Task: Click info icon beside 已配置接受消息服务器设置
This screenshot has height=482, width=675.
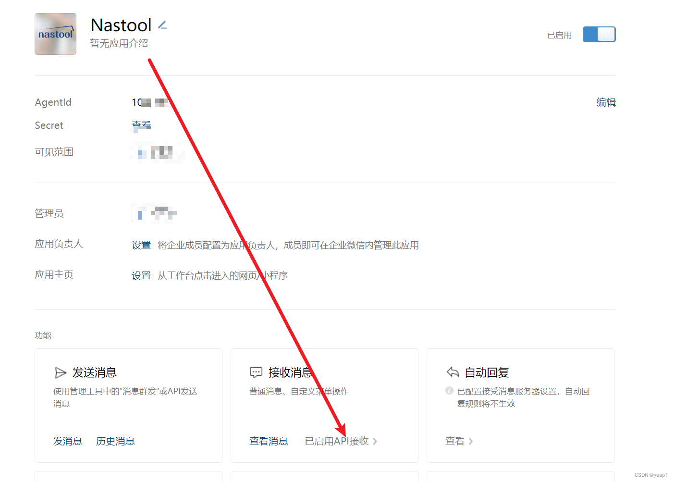Action: (x=449, y=391)
